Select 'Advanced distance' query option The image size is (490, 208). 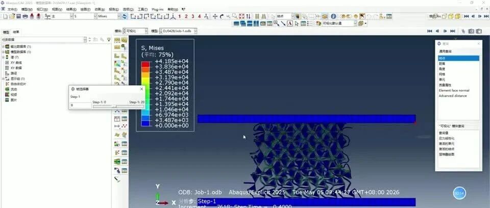453,96
